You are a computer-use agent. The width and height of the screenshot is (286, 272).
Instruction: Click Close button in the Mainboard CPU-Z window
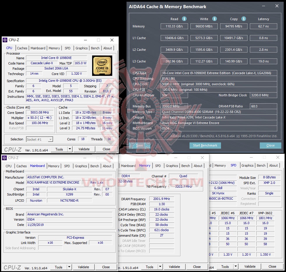106,267
